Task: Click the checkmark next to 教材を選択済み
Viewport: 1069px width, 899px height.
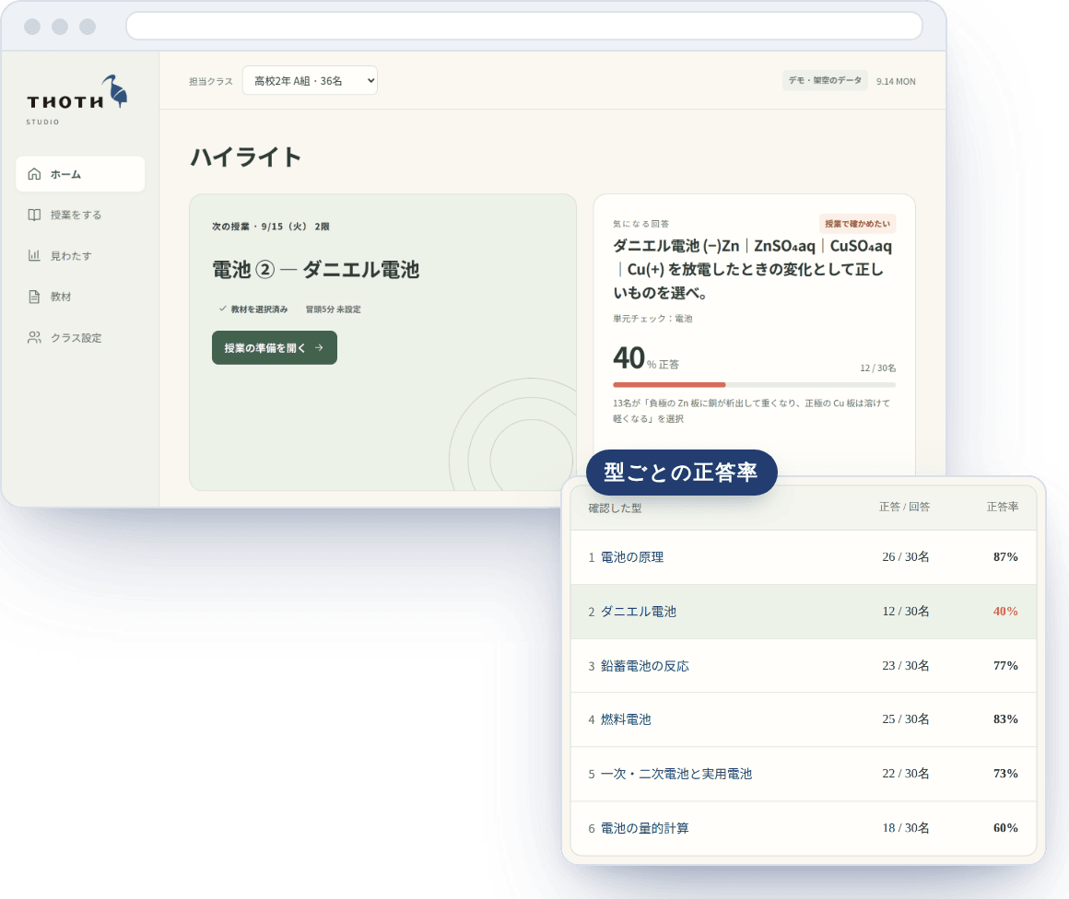Action: [x=222, y=309]
